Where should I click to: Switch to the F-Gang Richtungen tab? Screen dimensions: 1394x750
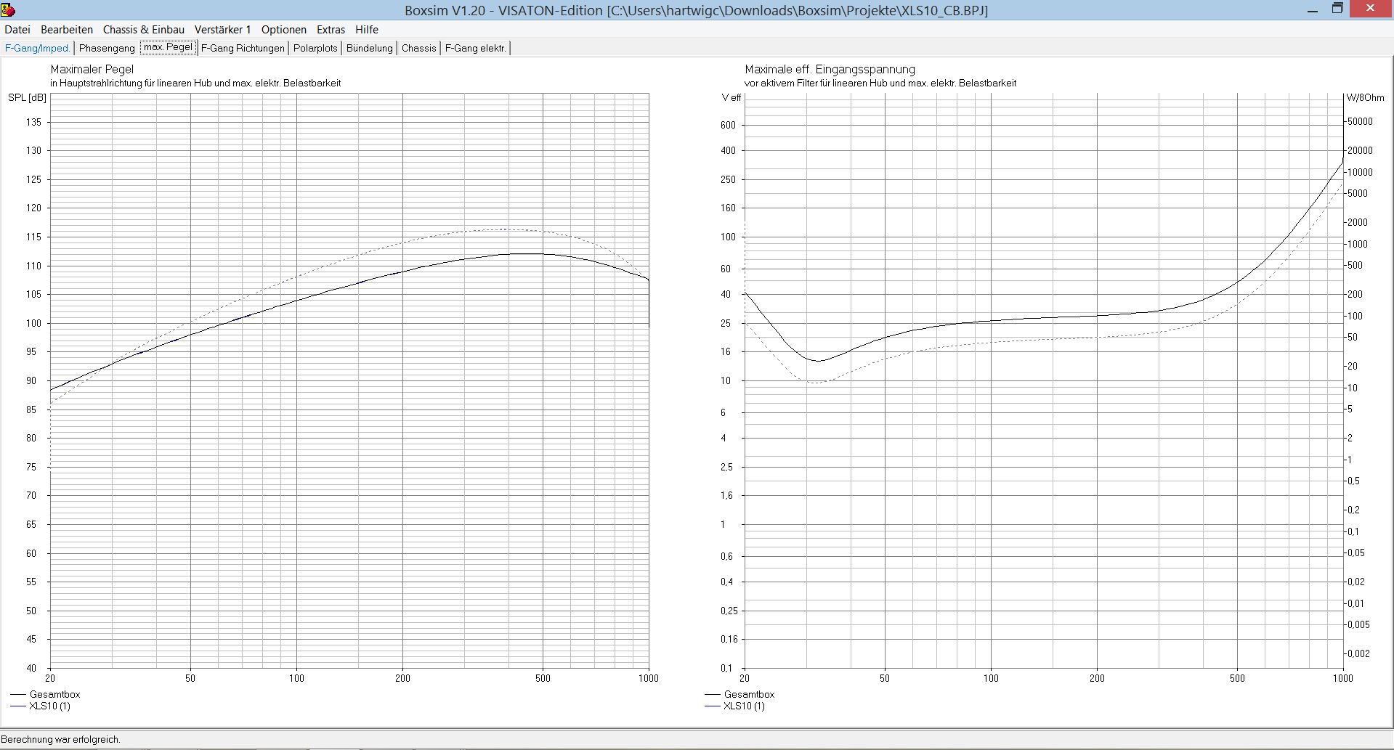coord(243,48)
